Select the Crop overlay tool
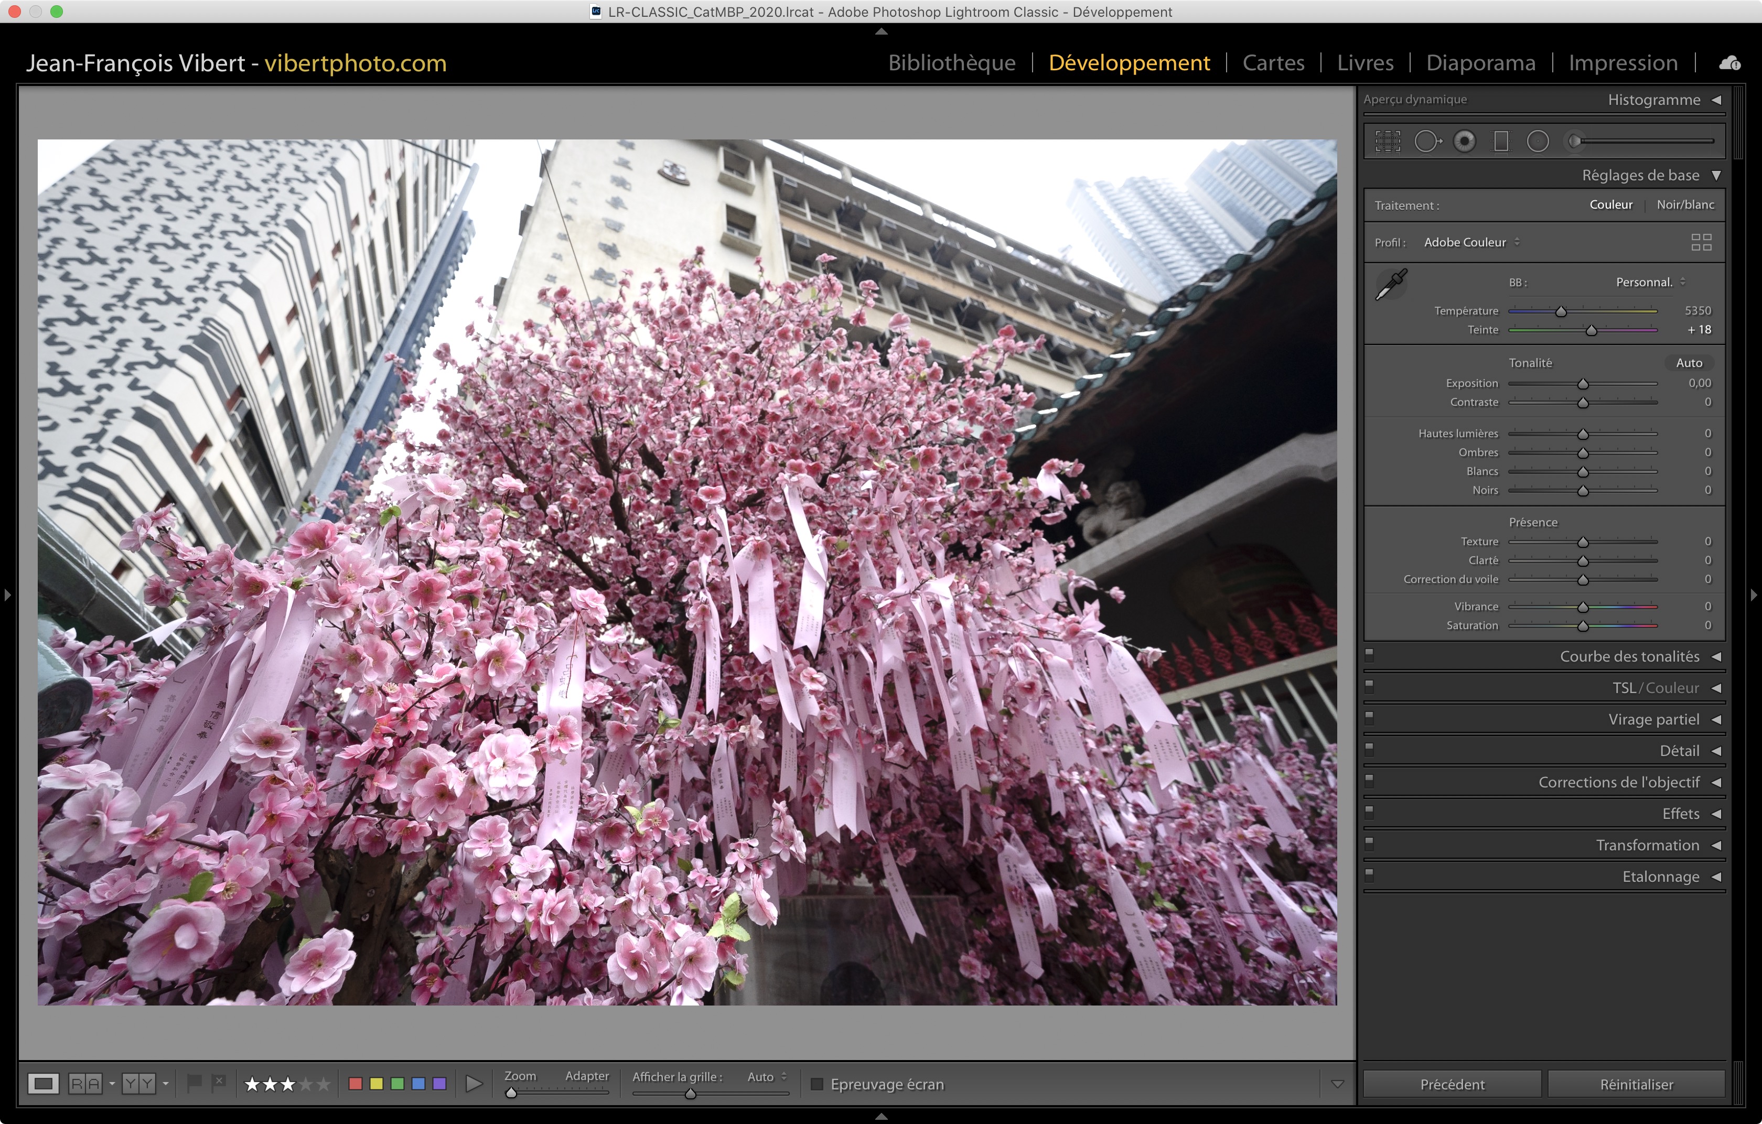The image size is (1762, 1124). tap(1388, 141)
